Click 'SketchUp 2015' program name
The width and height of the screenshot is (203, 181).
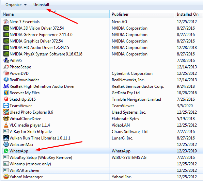pos(22,99)
